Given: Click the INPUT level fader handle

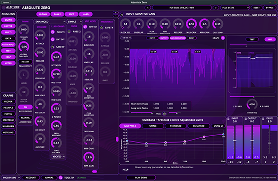Looking at the screenshot, I should click(235, 141).
